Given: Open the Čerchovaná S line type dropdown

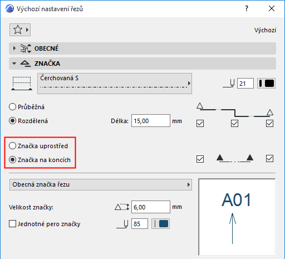Looking at the screenshot, I should [x=115, y=84].
